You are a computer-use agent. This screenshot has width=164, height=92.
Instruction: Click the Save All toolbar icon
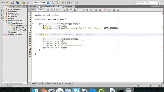(17, 3)
